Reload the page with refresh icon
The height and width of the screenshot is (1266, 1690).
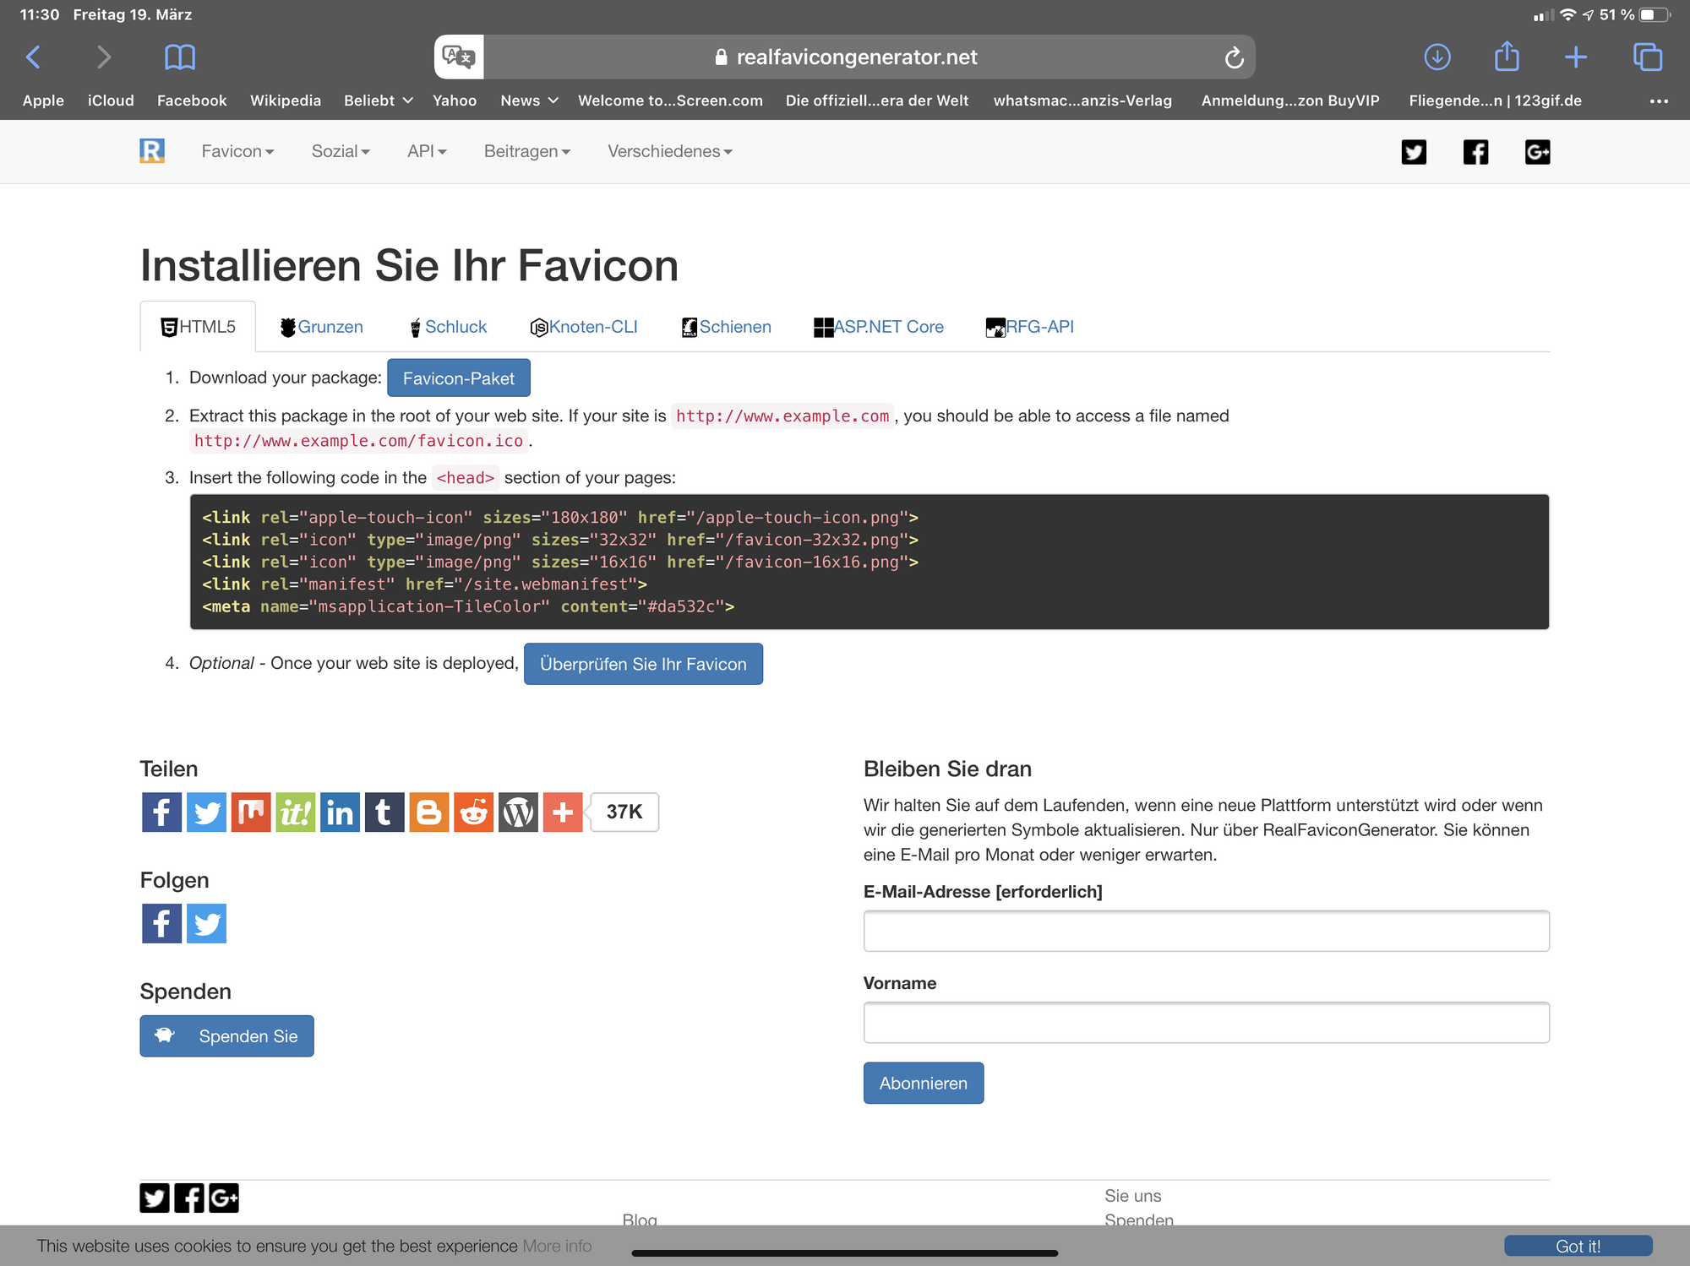tap(1234, 57)
